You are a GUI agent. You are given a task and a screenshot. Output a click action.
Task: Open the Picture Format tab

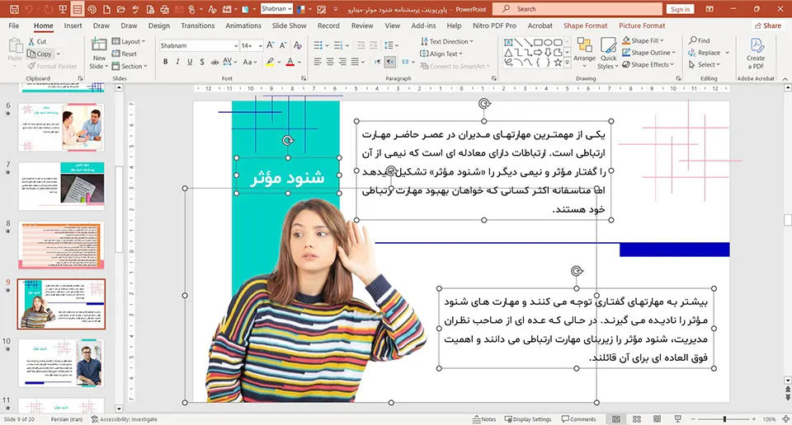(x=642, y=26)
